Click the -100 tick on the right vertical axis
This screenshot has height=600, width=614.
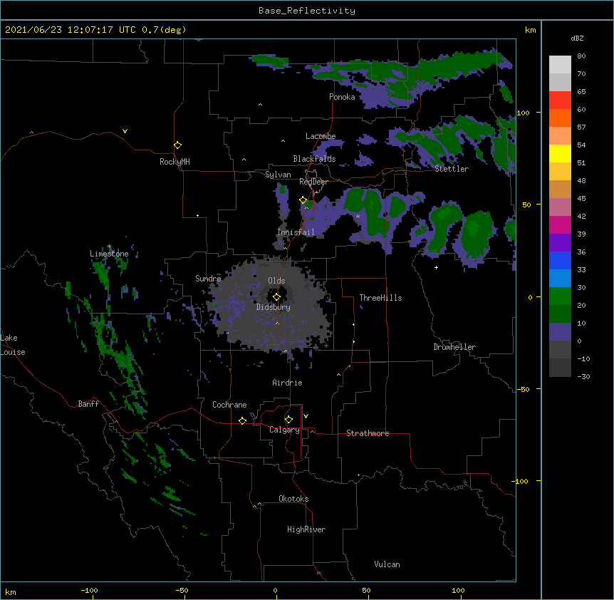(521, 481)
